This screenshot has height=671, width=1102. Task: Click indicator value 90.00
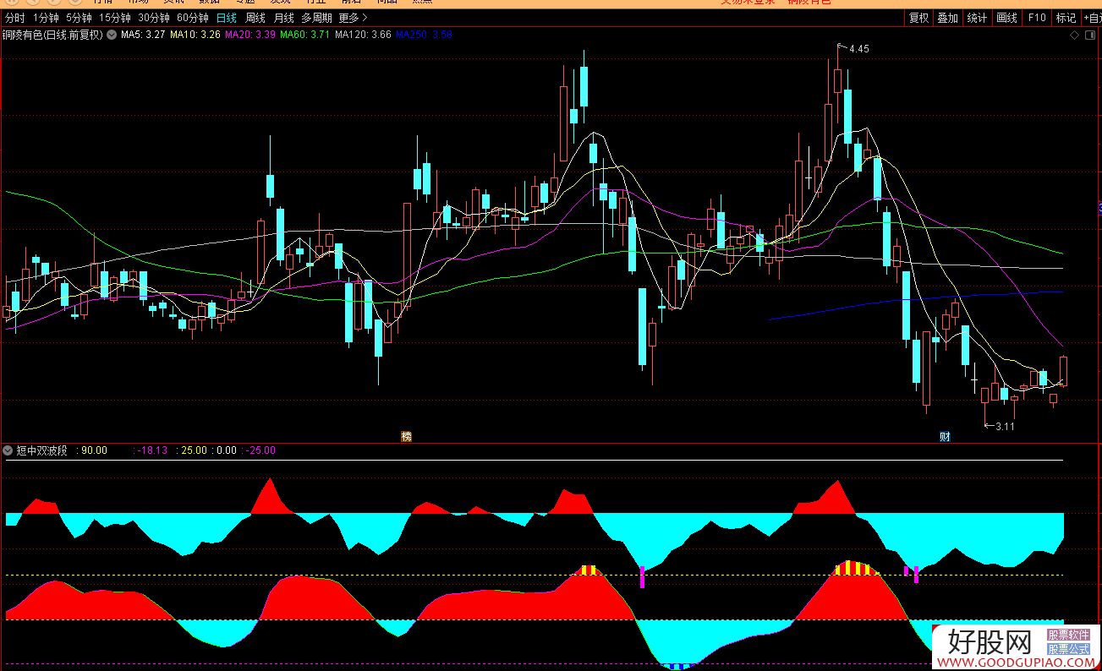click(x=93, y=450)
